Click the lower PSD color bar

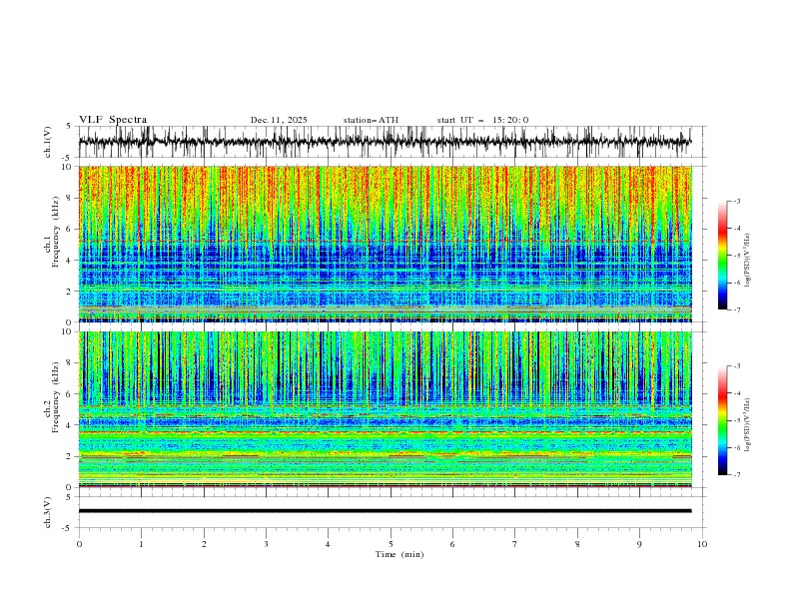point(722,420)
